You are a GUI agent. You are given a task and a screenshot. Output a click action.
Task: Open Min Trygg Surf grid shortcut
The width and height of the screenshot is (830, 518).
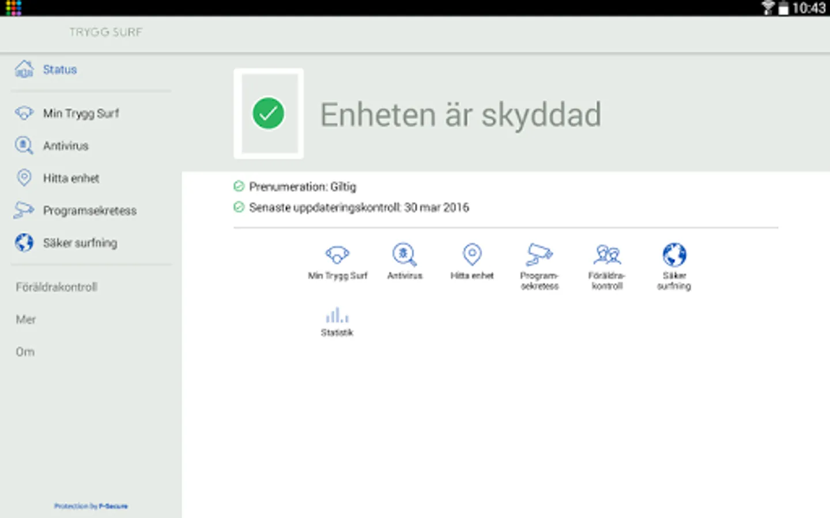click(337, 262)
